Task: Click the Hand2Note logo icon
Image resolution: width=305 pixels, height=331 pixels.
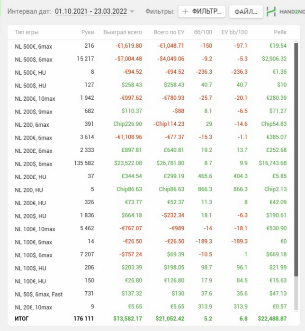Action: 270,11
